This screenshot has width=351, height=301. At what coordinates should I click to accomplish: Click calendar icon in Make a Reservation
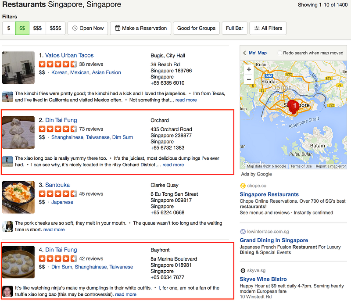[x=118, y=28]
